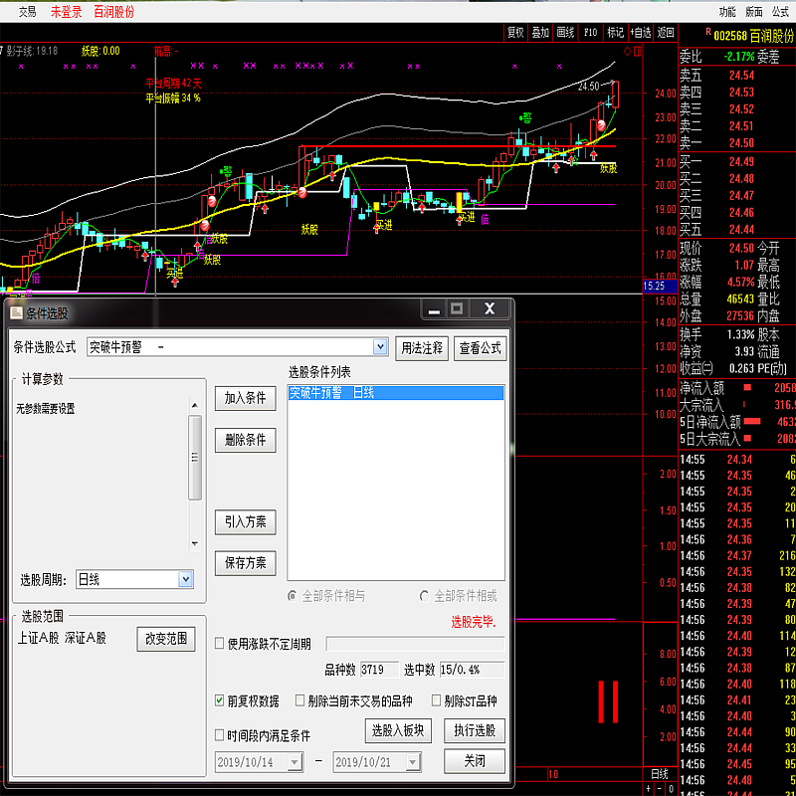Image resolution: width=796 pixels, height=796 pixels.
Task: Click the 查看公式 button
Action: (480, 348)
